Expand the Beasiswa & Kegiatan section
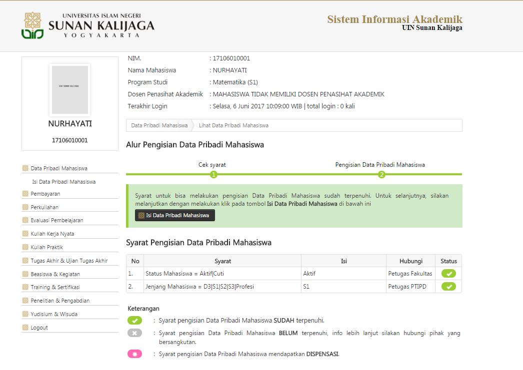 click(x=55, y=274)
